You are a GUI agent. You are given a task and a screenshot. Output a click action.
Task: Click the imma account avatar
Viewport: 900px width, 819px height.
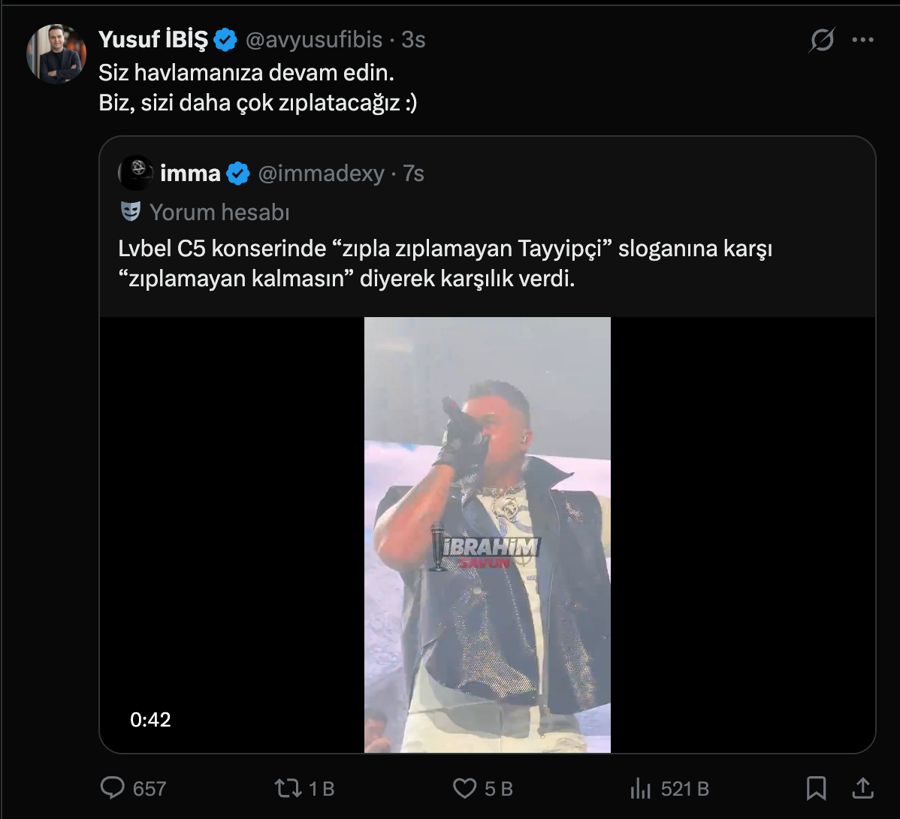[136, 173]
